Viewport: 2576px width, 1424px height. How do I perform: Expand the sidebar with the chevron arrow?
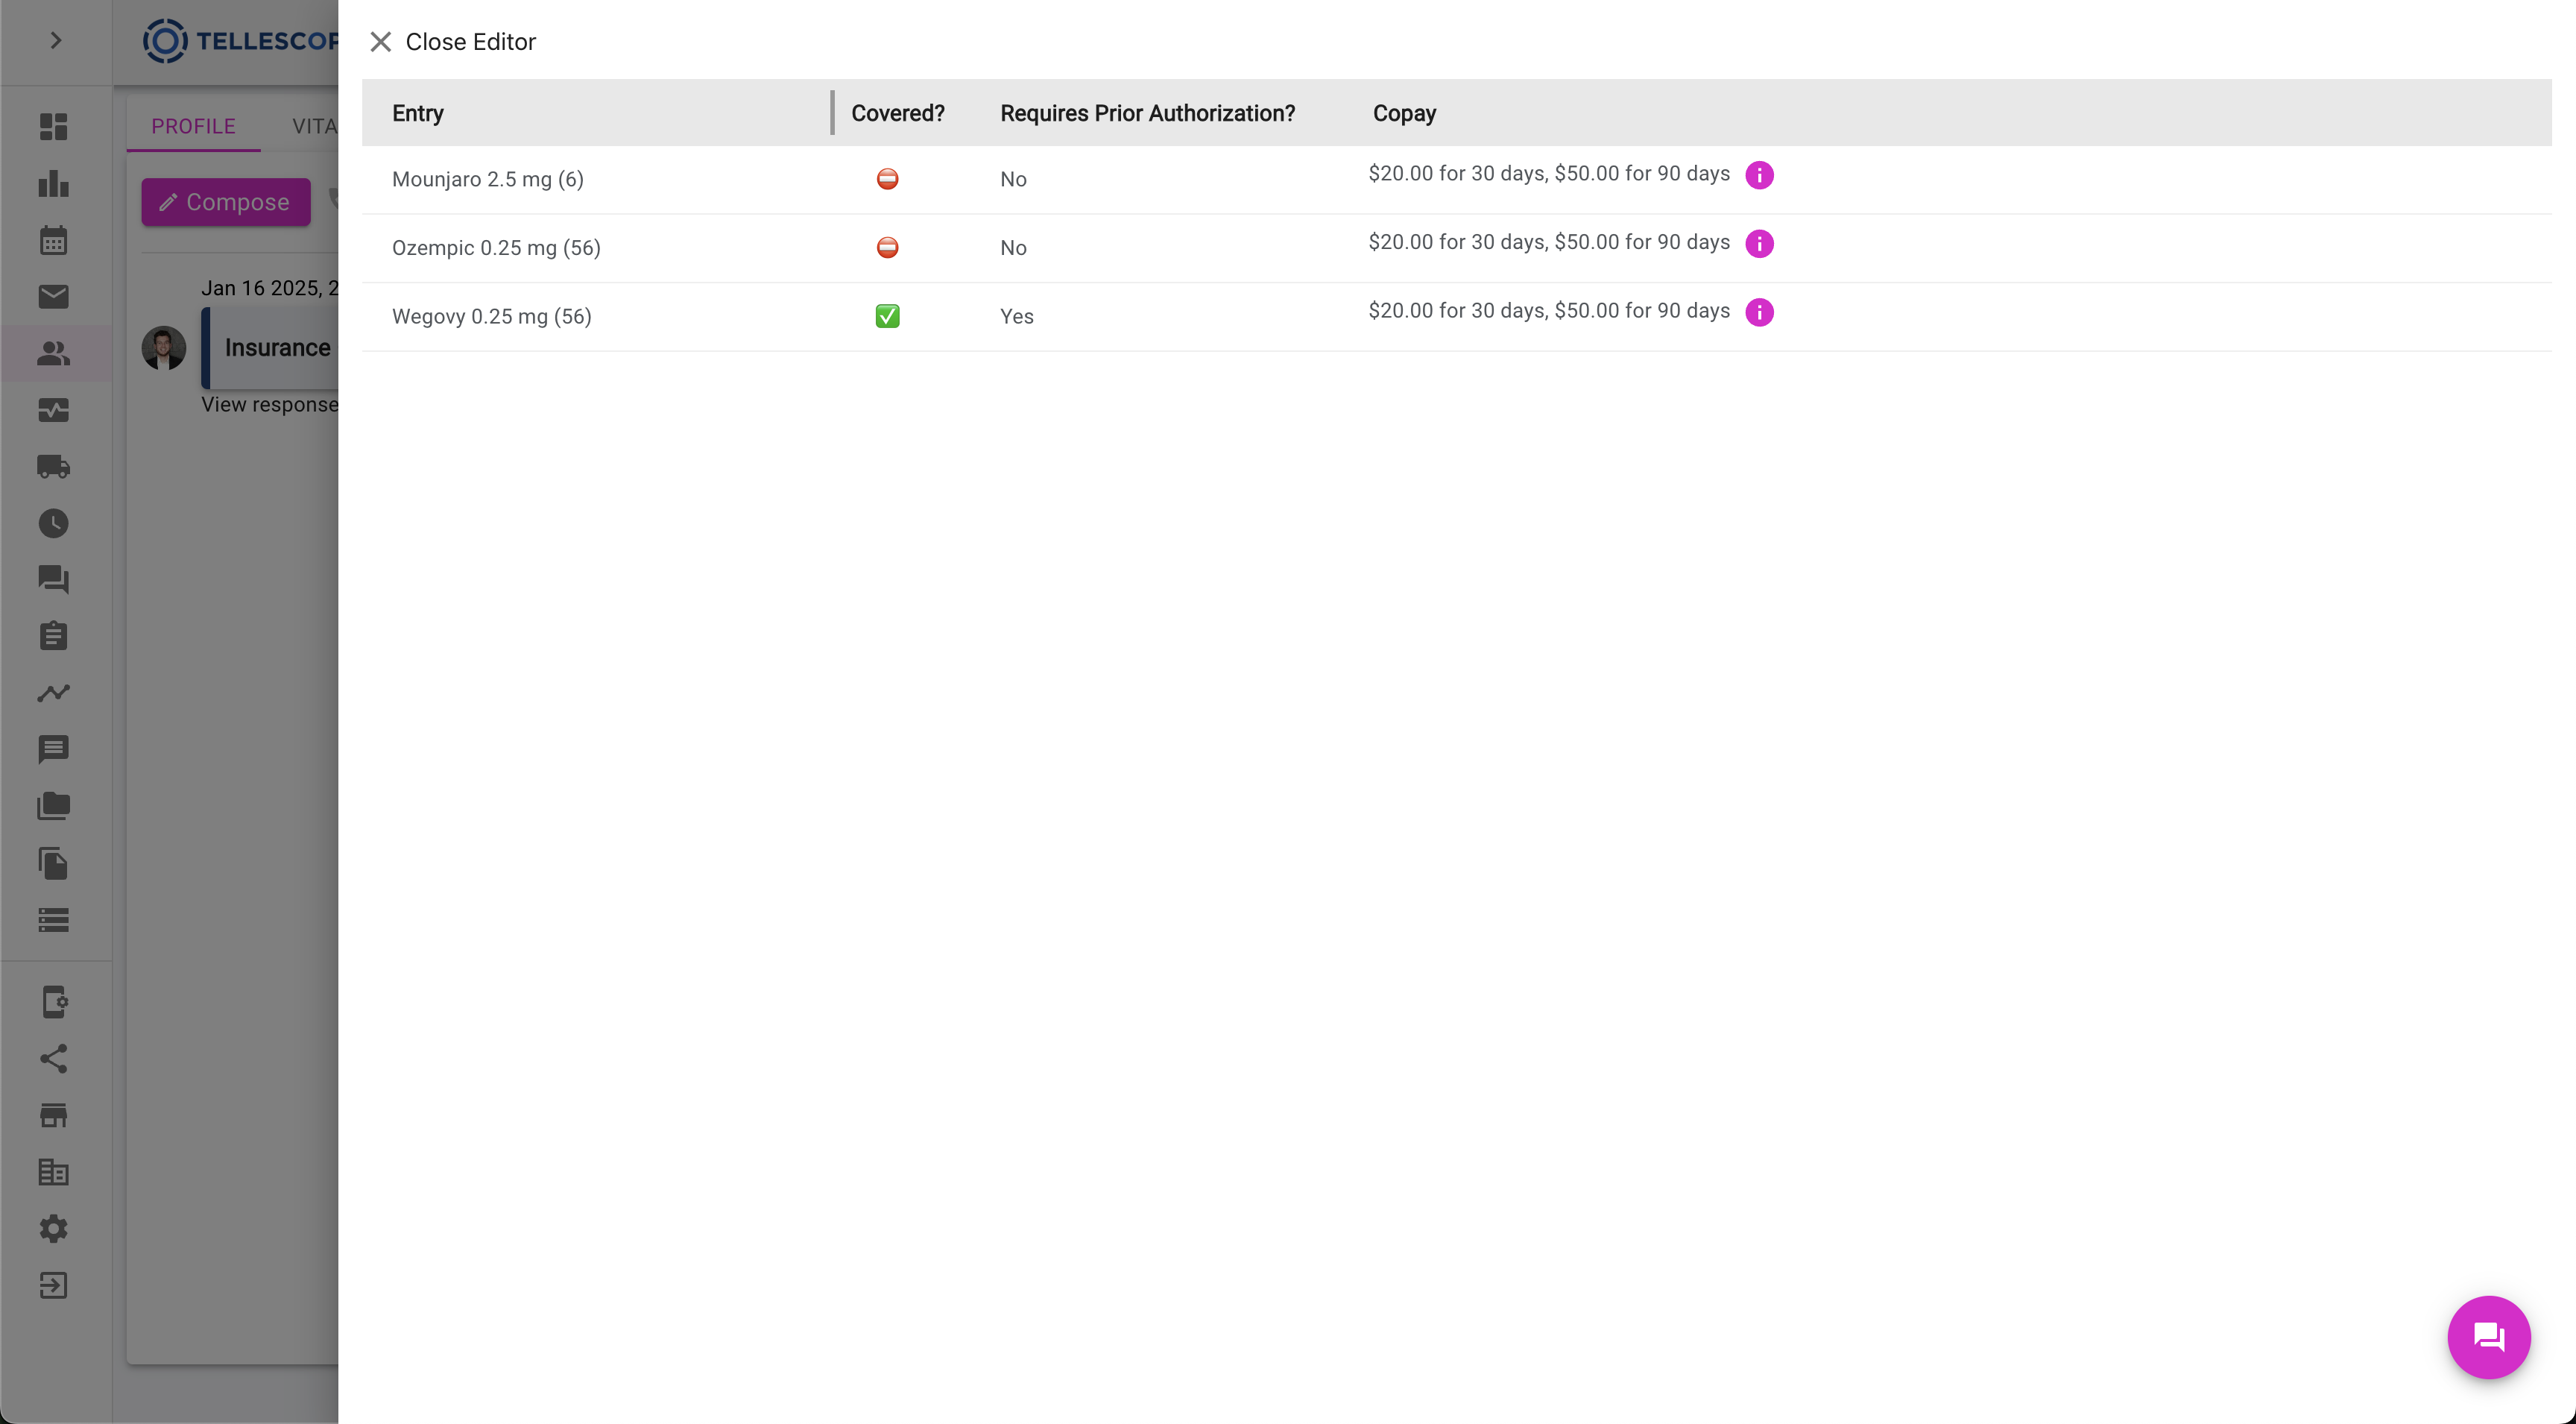point(56,41)
